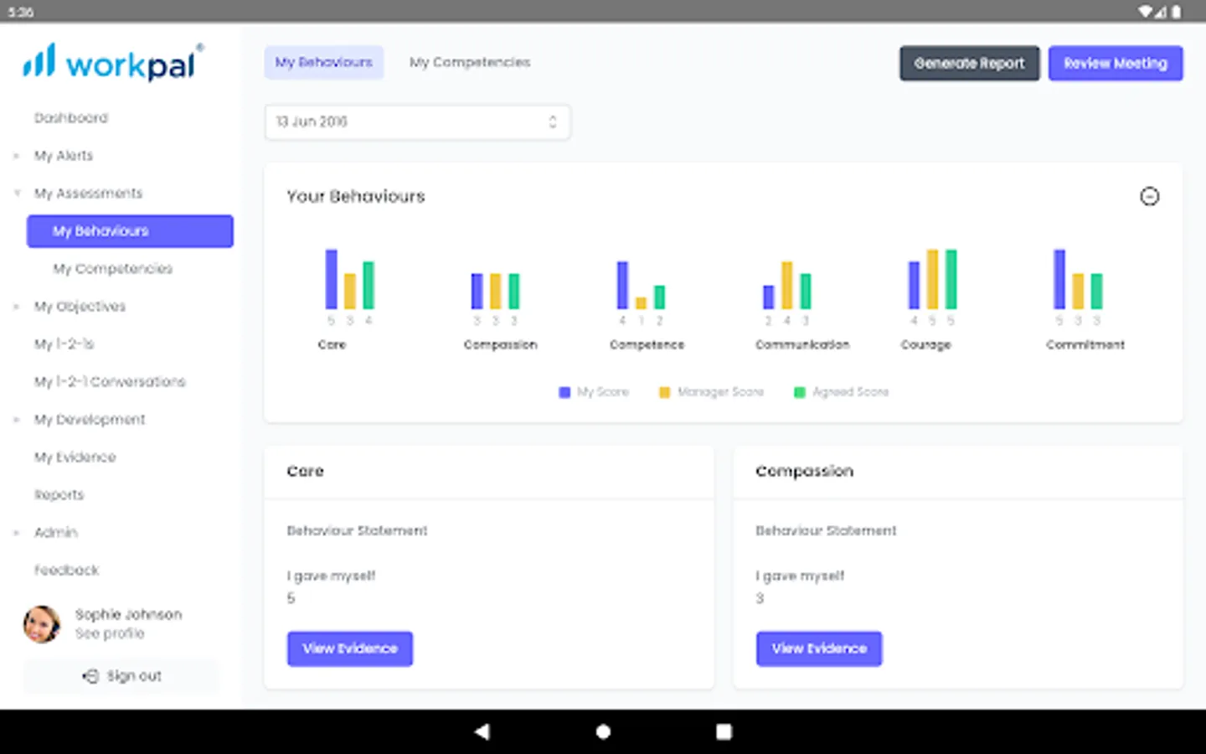The height and width of the screenshot is (754, 1206).
Task: View Evidence for the Care behaviour
Action: pyautogui.click(x=350, y=648)
